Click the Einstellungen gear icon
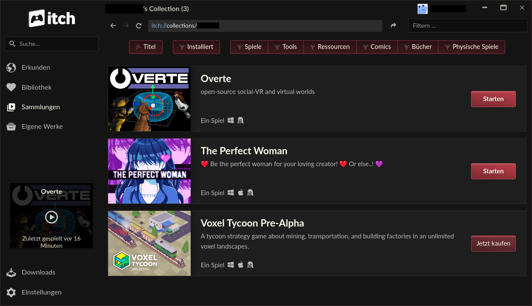 (x=11, y=292)
